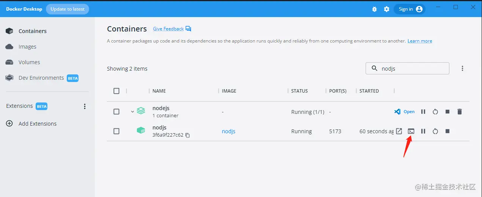This screenshot has height=197, width=482.
Task: Open Dev Environments section
Action: [41, 78]
